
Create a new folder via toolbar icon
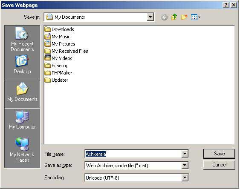point(184,17)
